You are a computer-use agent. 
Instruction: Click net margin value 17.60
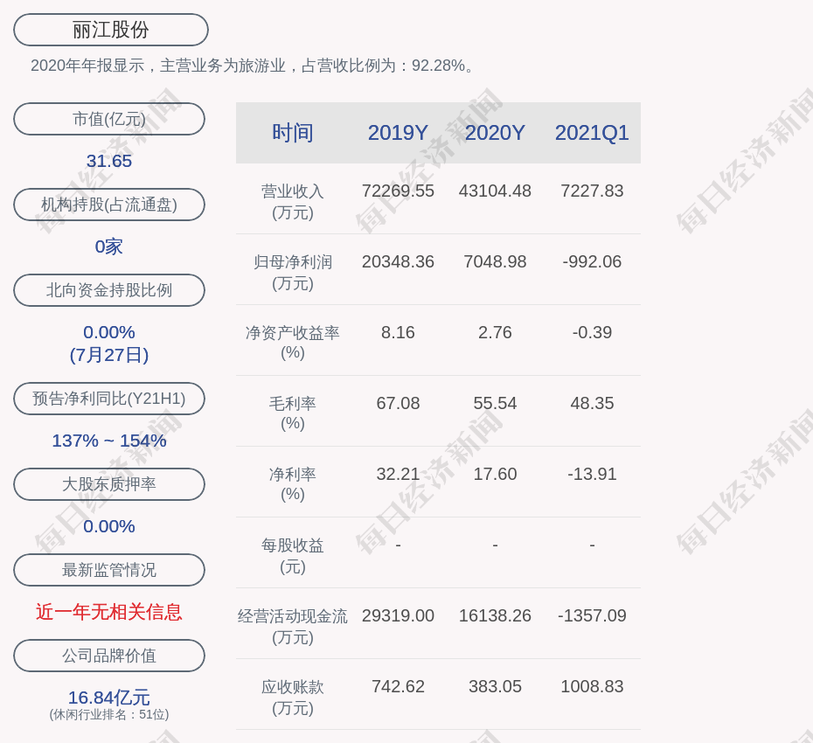pos(495,474)
